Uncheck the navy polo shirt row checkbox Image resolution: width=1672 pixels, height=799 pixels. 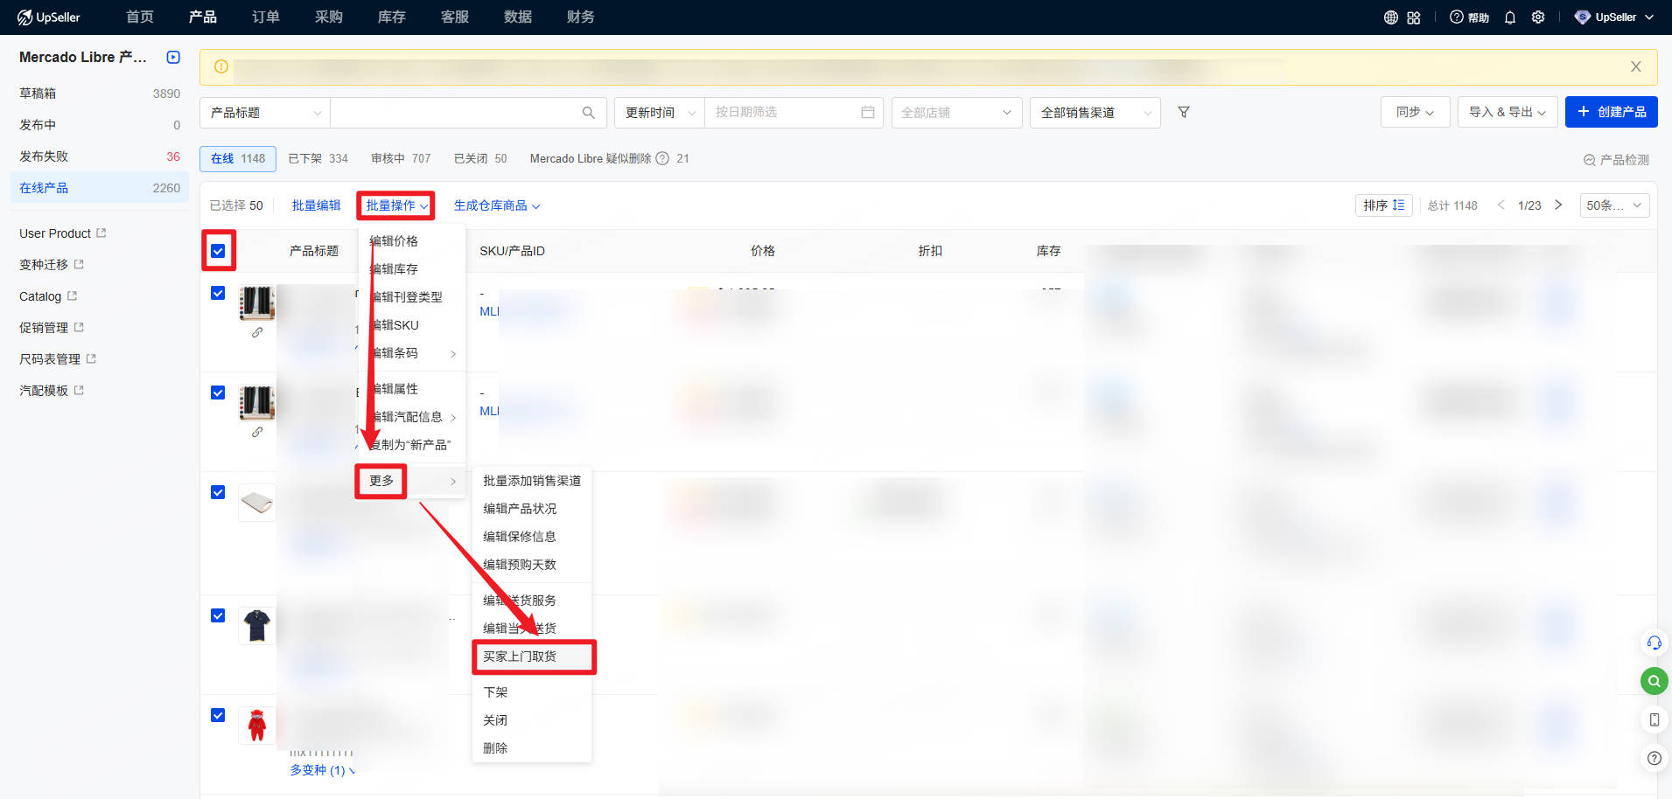(218, 616)
